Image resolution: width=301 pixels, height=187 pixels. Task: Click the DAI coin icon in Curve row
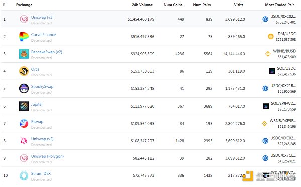tap(271, 36)
